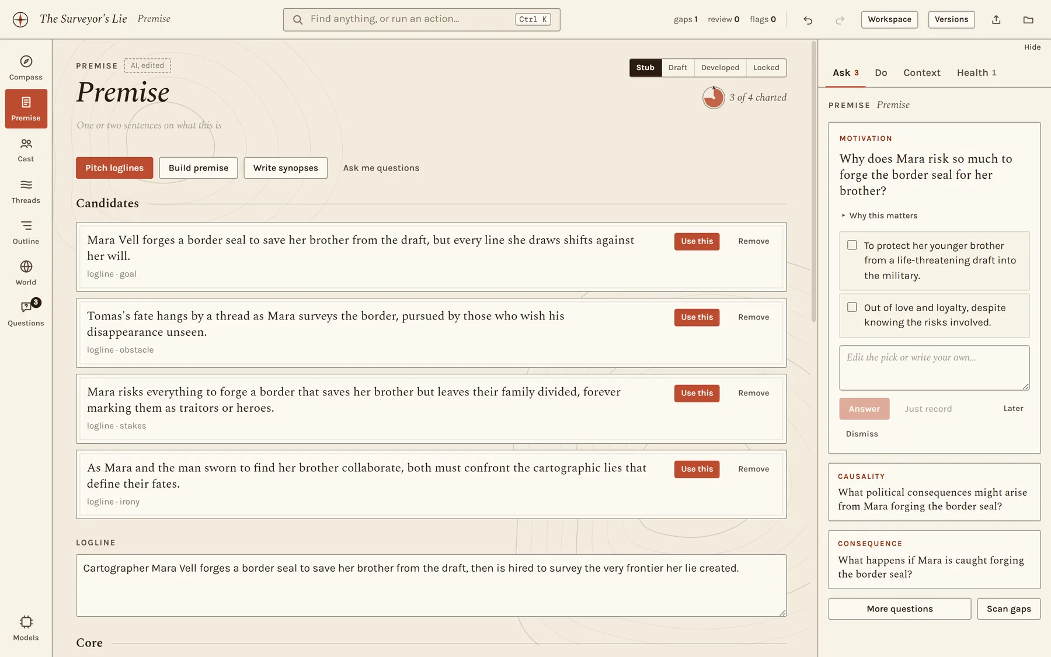Screen dimensions: 1051x657
Task: Expand the Causality question card
Action: (x=934, y=492)
